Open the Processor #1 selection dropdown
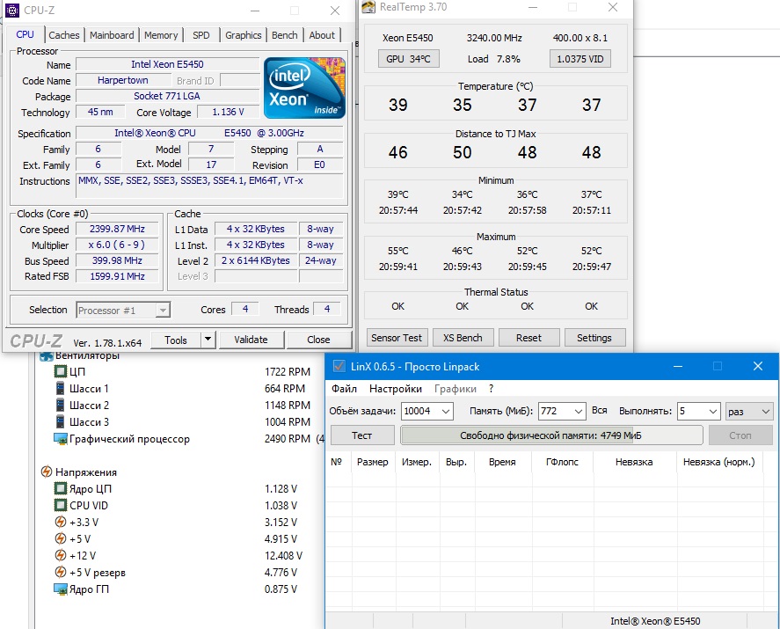The height and width of the screenshot is (629, 780). tap(162, 311)
